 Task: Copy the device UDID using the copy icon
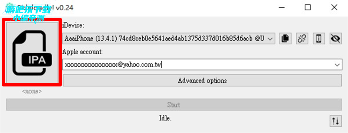(x=285, y=39)
